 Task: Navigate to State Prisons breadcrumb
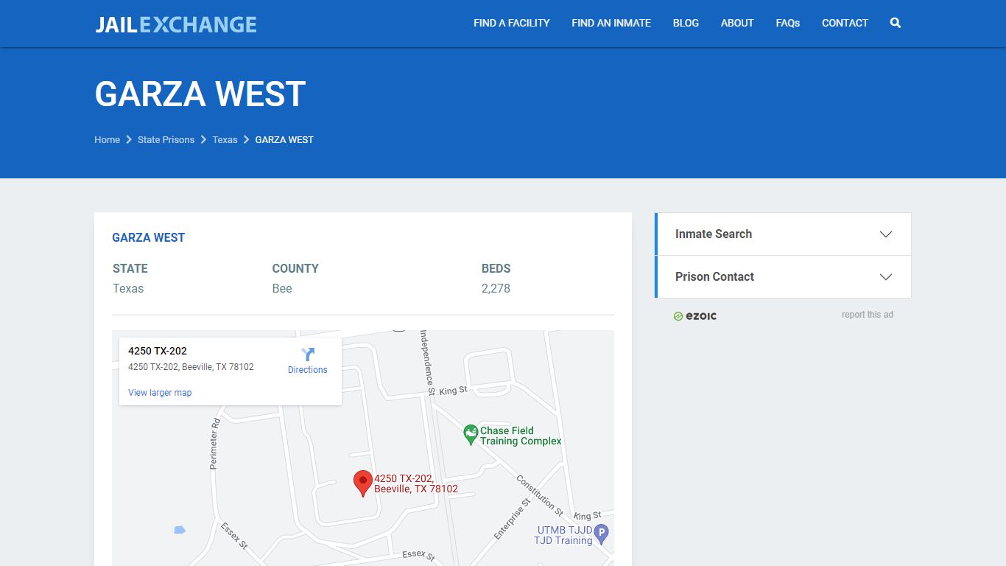166,139
